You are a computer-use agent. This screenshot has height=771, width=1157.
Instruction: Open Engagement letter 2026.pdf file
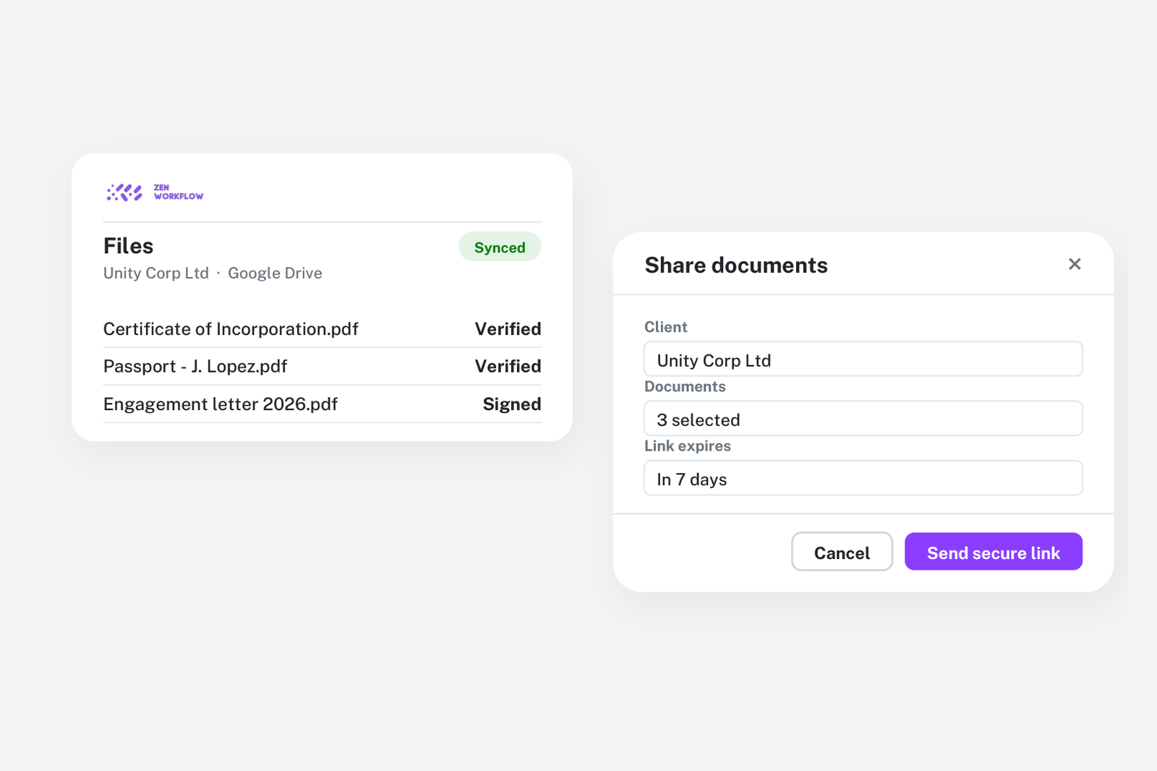pyautogui.click(x=221, y=404)
